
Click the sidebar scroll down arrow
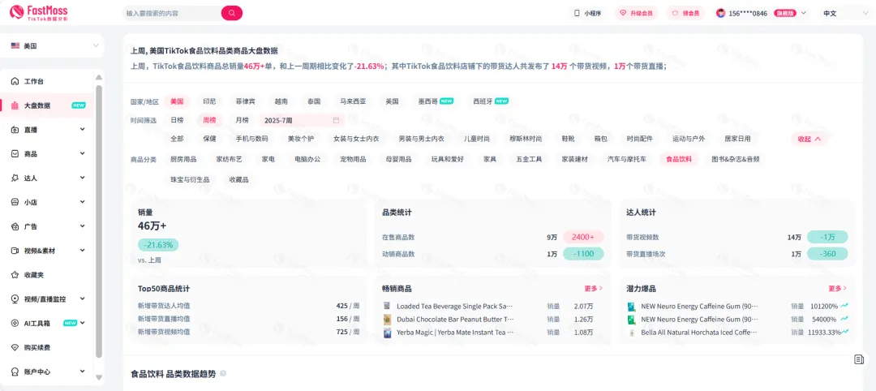coord(99,377)
